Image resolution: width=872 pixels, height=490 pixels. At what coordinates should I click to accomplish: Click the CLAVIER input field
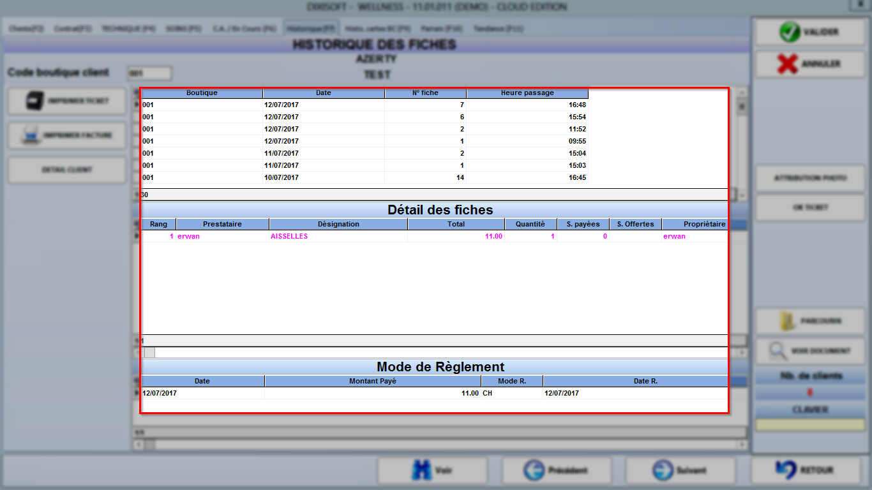point(811,424)
